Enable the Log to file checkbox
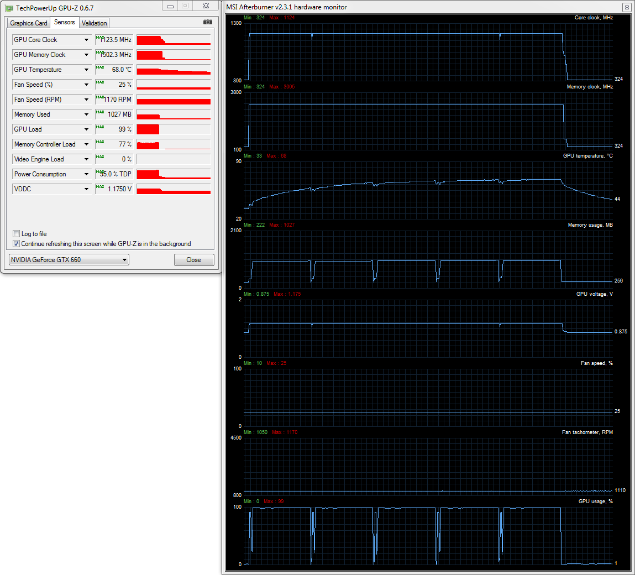635x575 pixels. point(17,234)
